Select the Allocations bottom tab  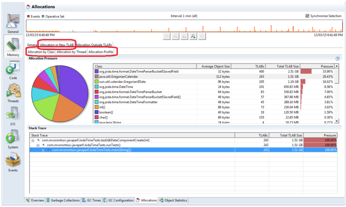(x=146, y=200)
